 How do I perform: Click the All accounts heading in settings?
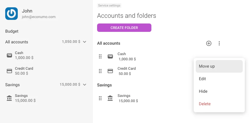[109, 43]
